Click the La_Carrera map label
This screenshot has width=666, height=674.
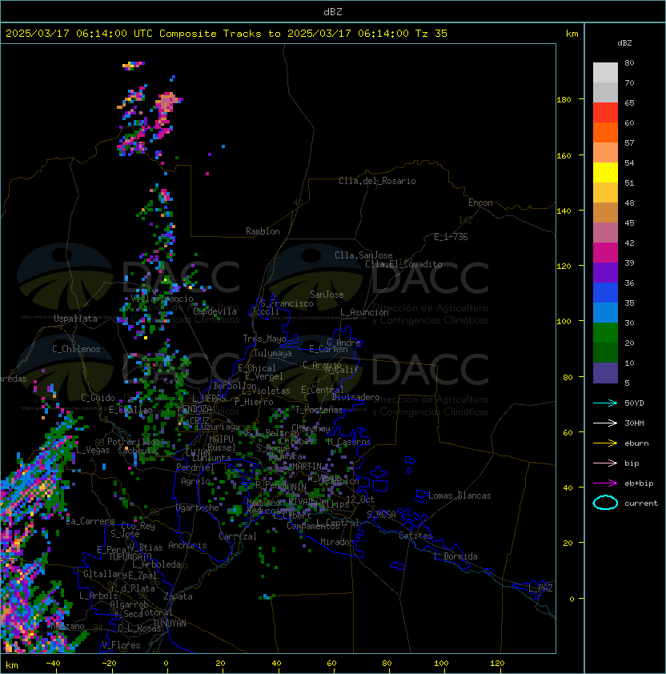(90, 521)
